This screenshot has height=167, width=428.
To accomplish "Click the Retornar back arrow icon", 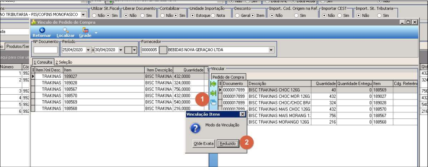I will [x=42, y=31].
